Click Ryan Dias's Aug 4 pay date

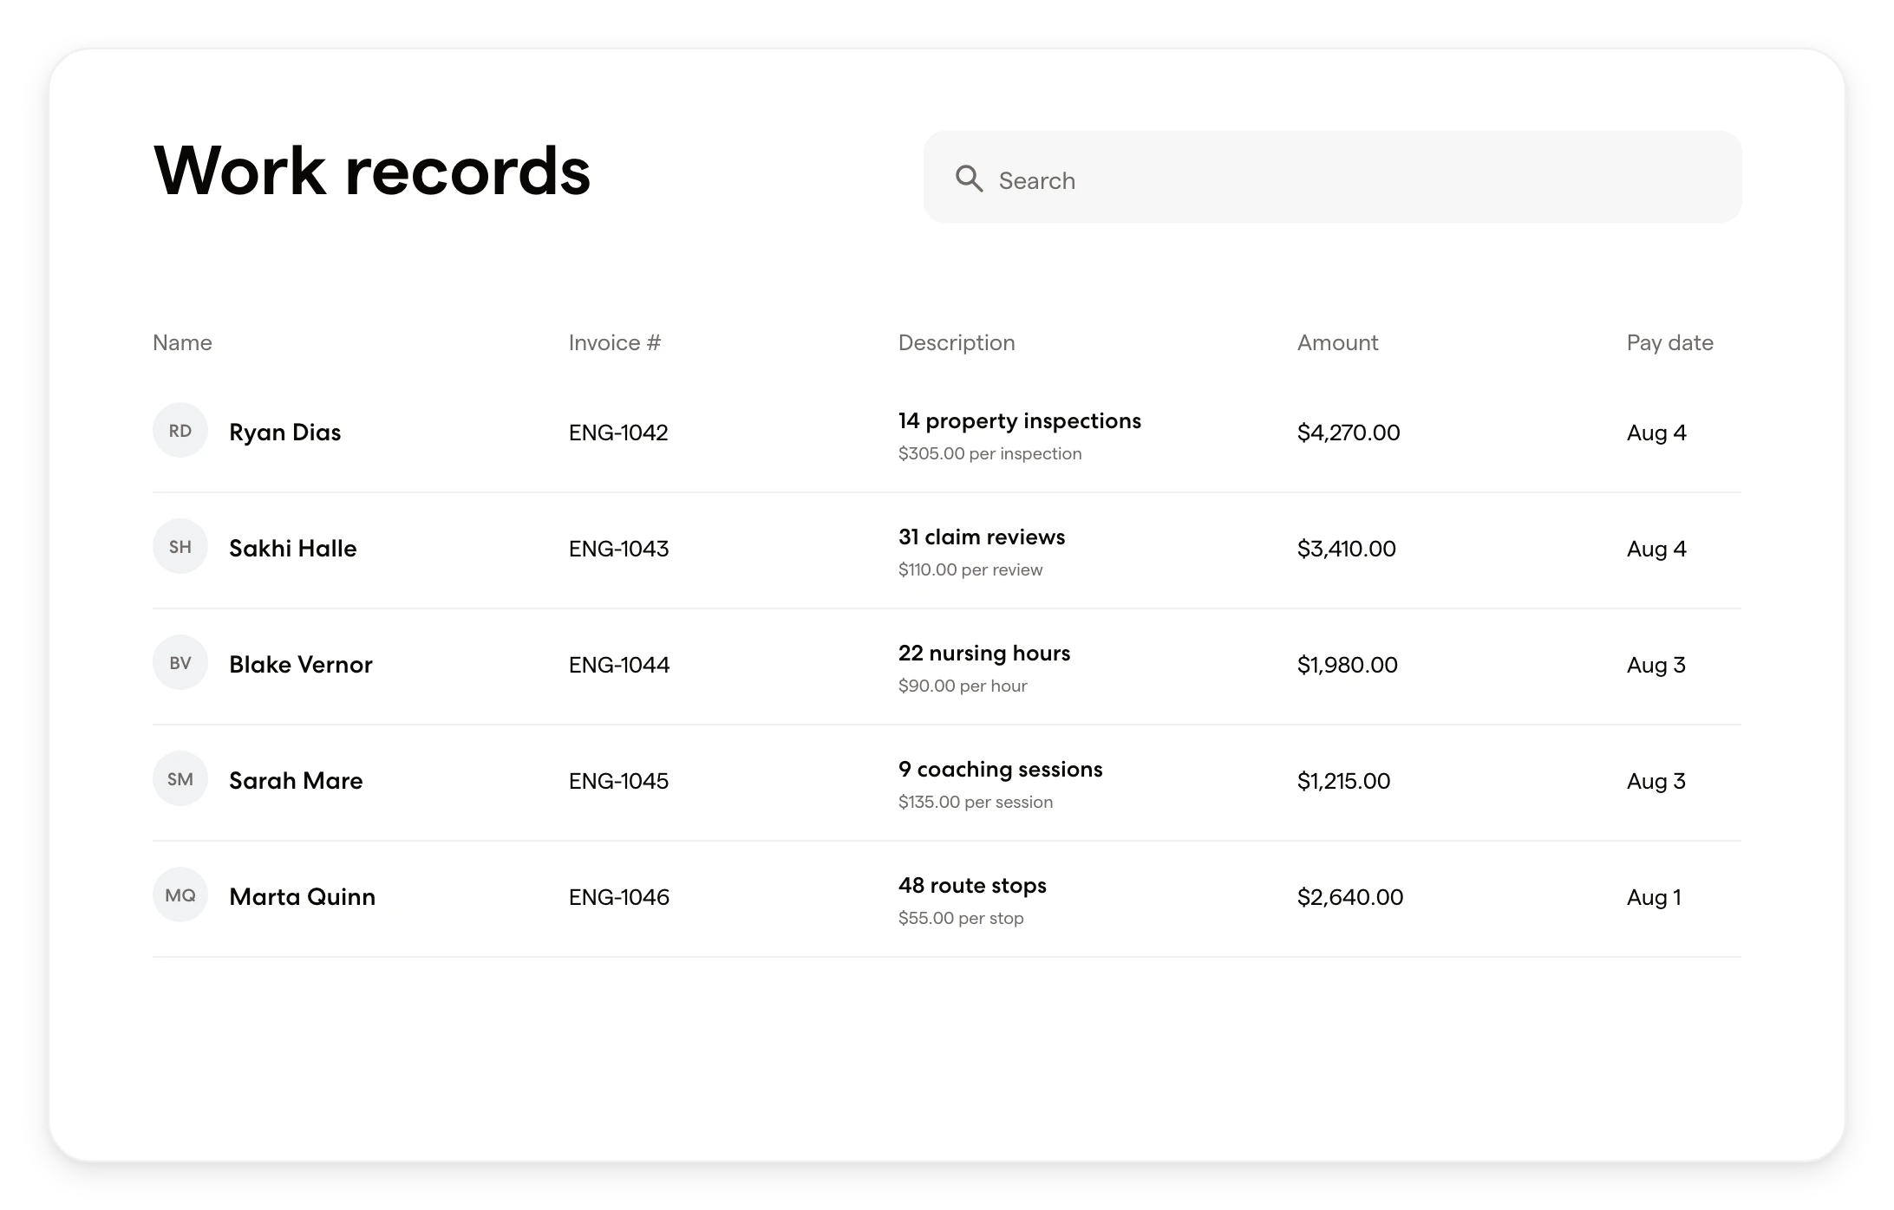[1656, 433]
